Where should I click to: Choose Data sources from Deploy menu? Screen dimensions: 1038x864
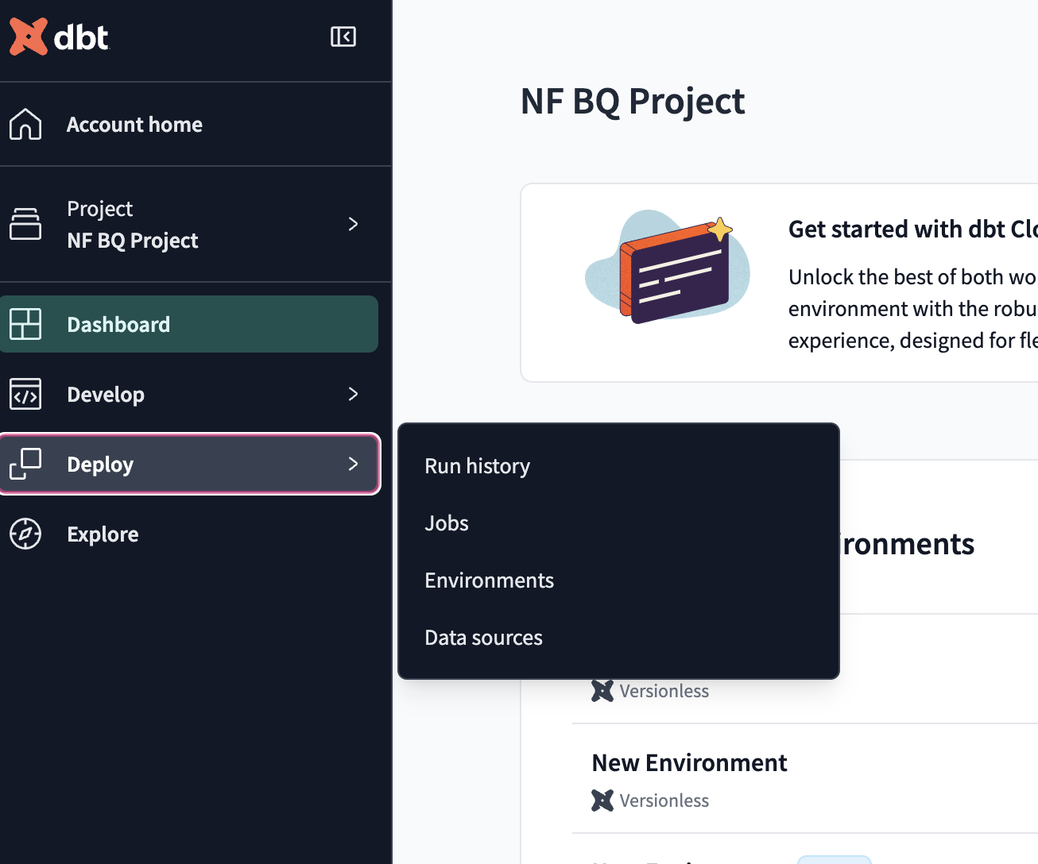pyautogui.click(x=483, y=637)
